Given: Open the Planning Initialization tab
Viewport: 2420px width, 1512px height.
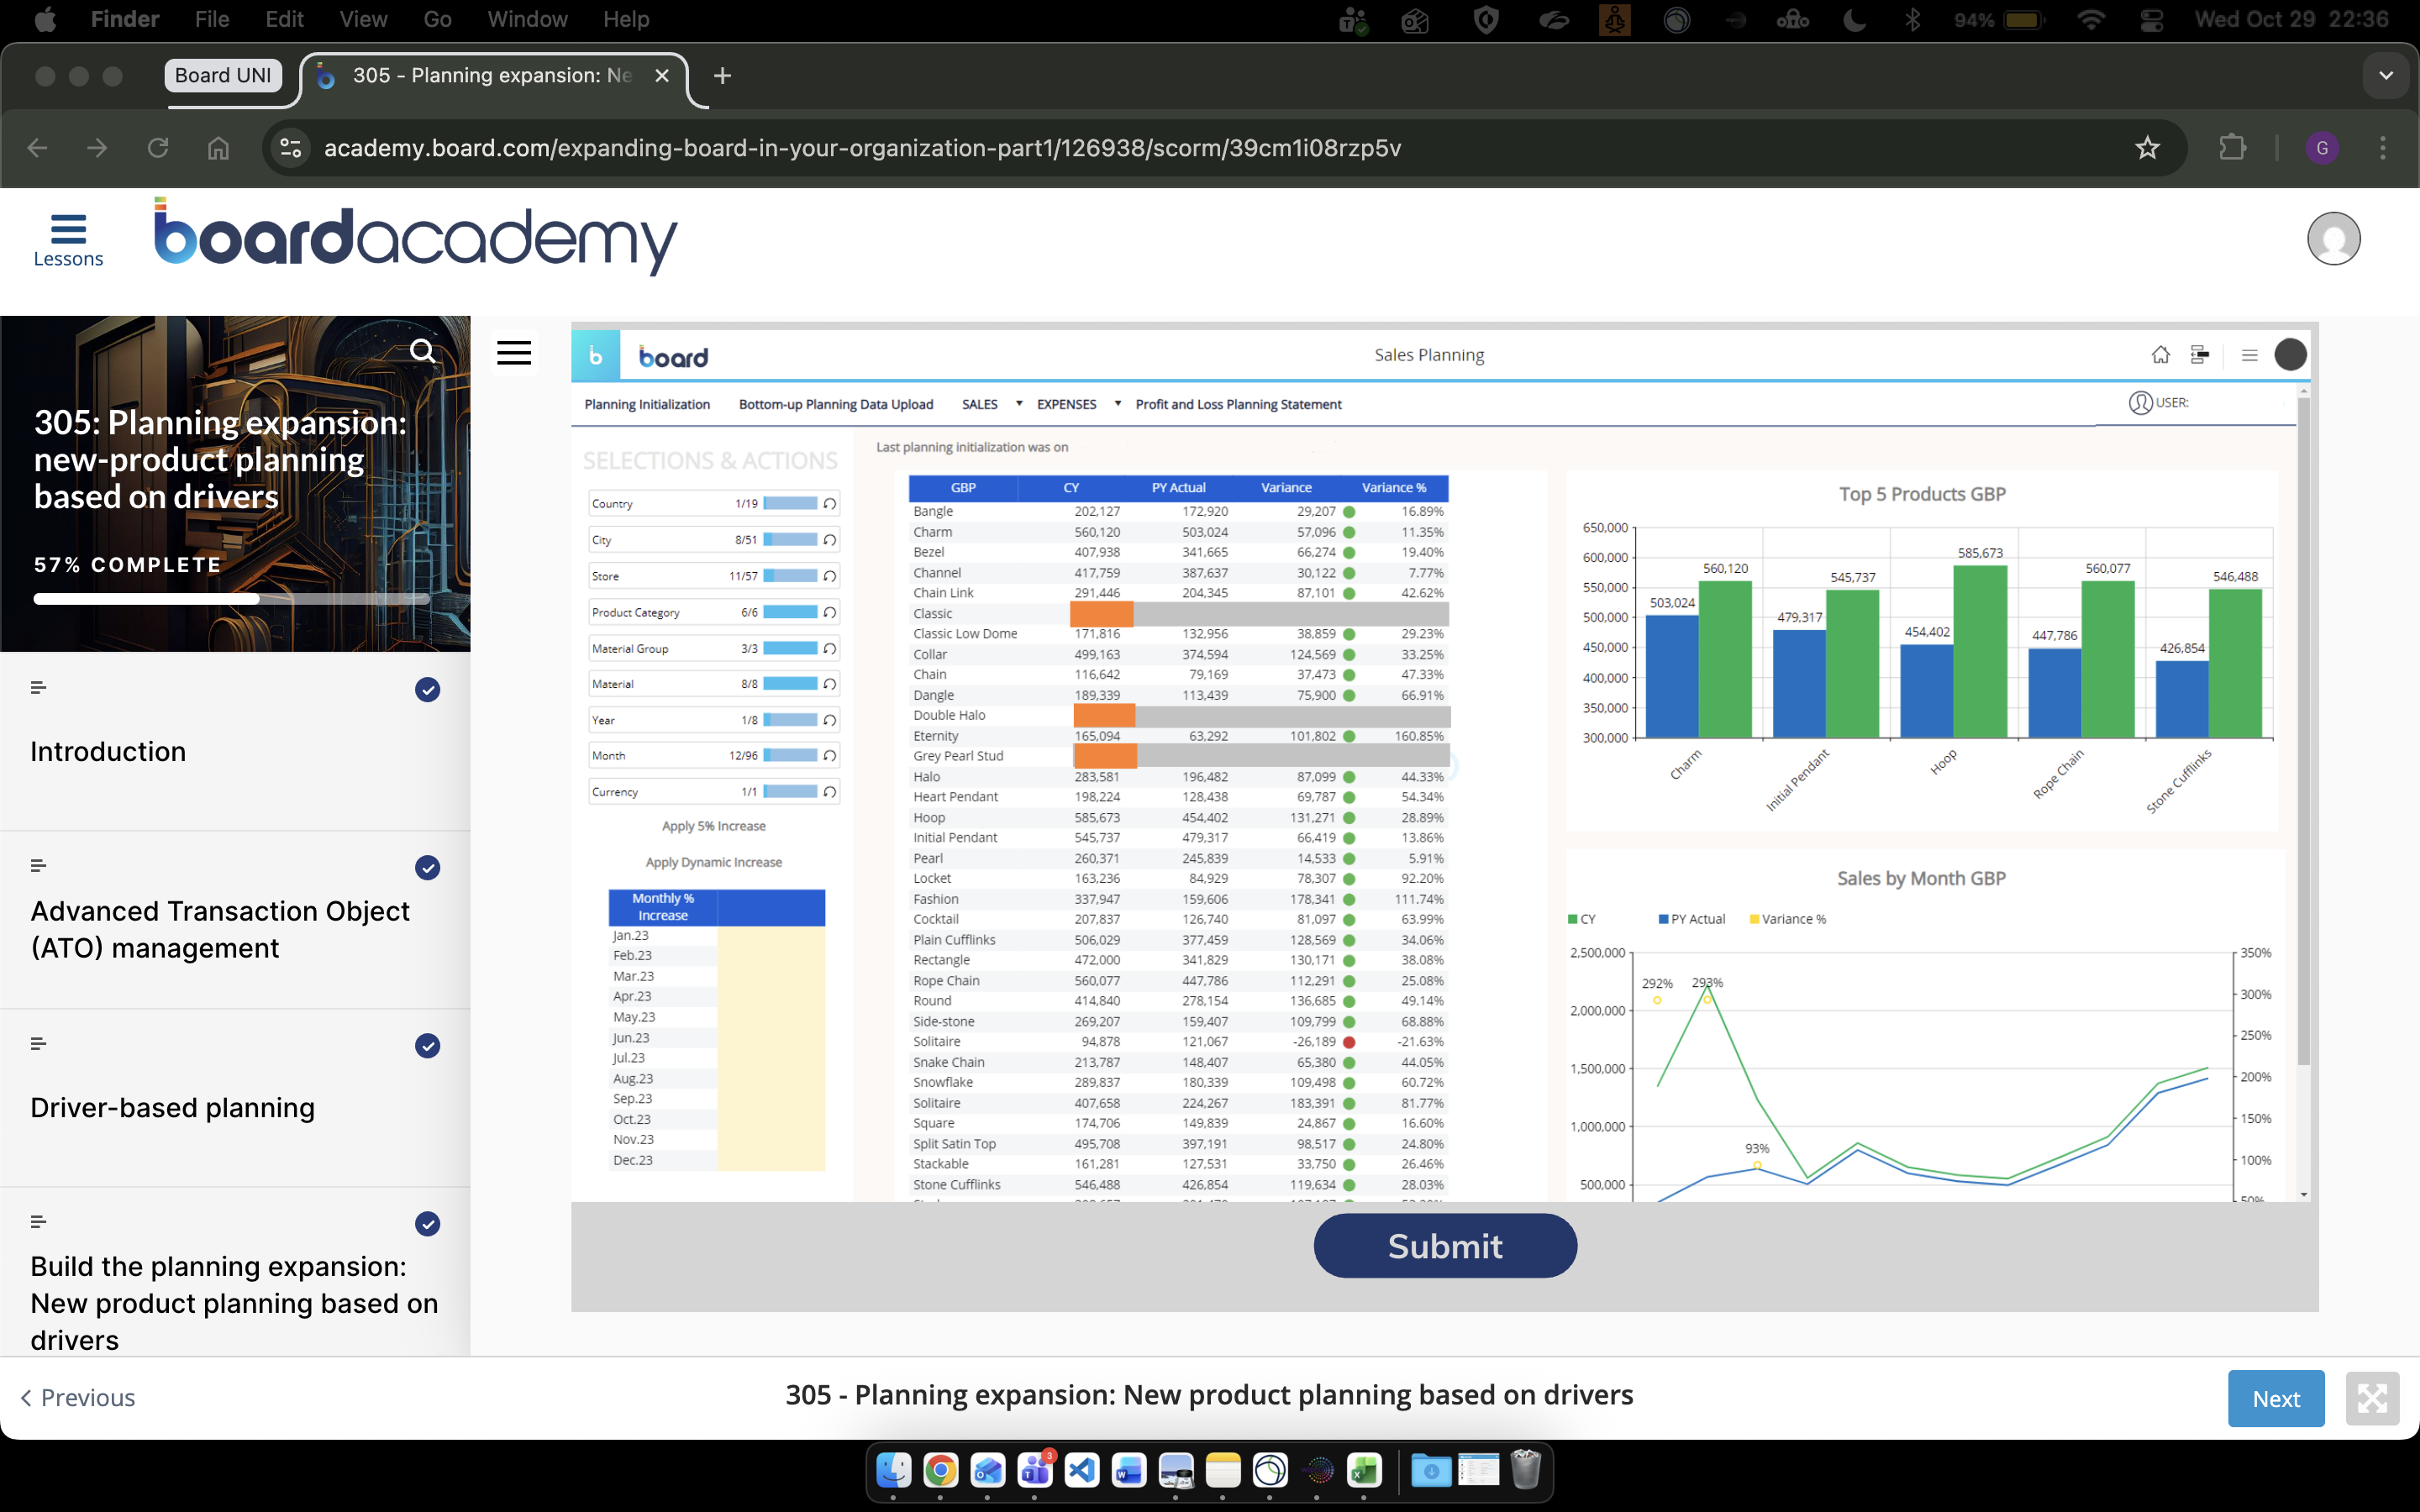Looking at the screenshot, I should click(647, 404).
